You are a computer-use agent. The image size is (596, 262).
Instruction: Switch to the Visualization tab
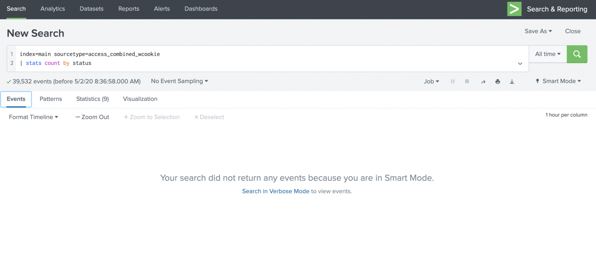(x=140, y=99)
